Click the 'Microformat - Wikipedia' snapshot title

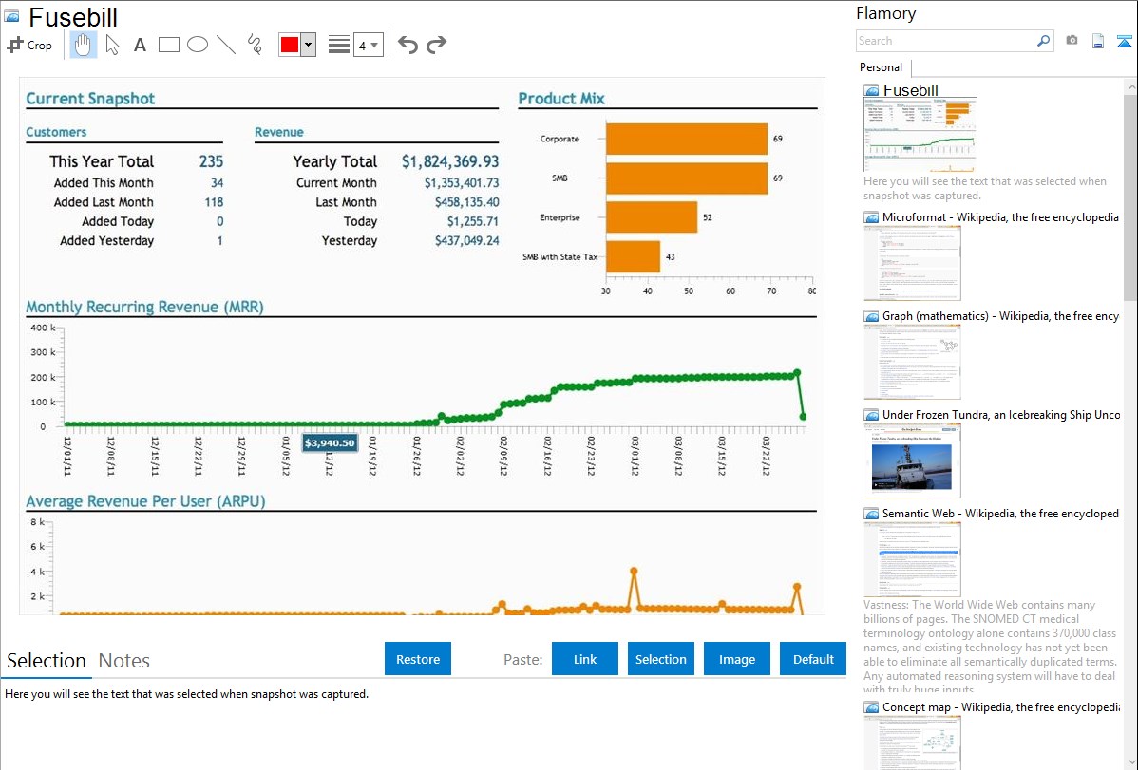tap(1001, 217)
